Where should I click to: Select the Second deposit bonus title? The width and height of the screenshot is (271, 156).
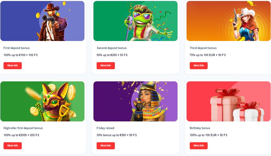(x=111, y=48)
